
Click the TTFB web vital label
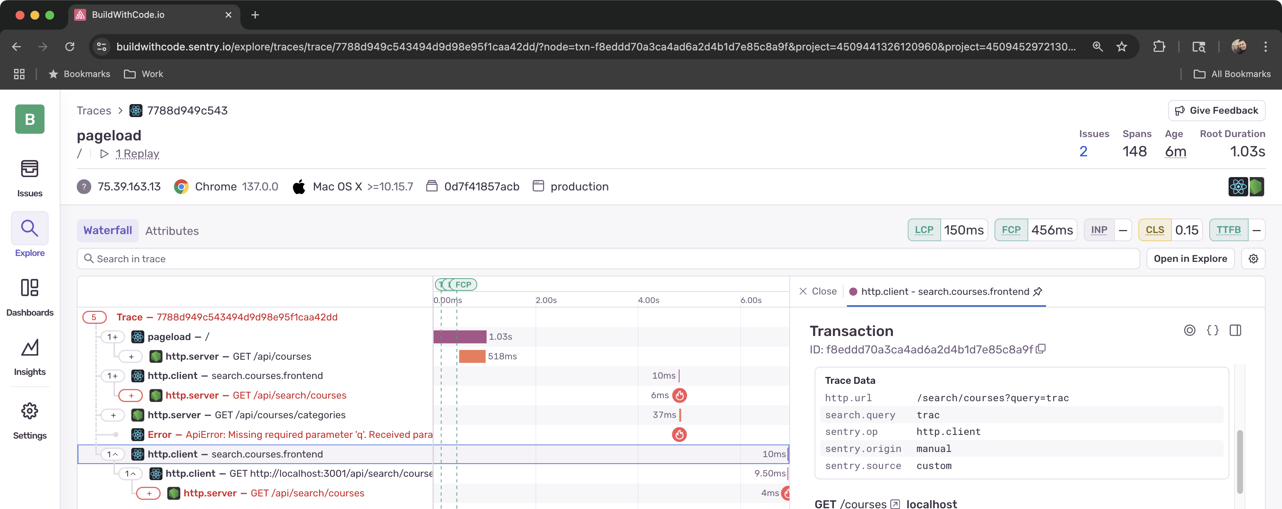(1228, 230)
